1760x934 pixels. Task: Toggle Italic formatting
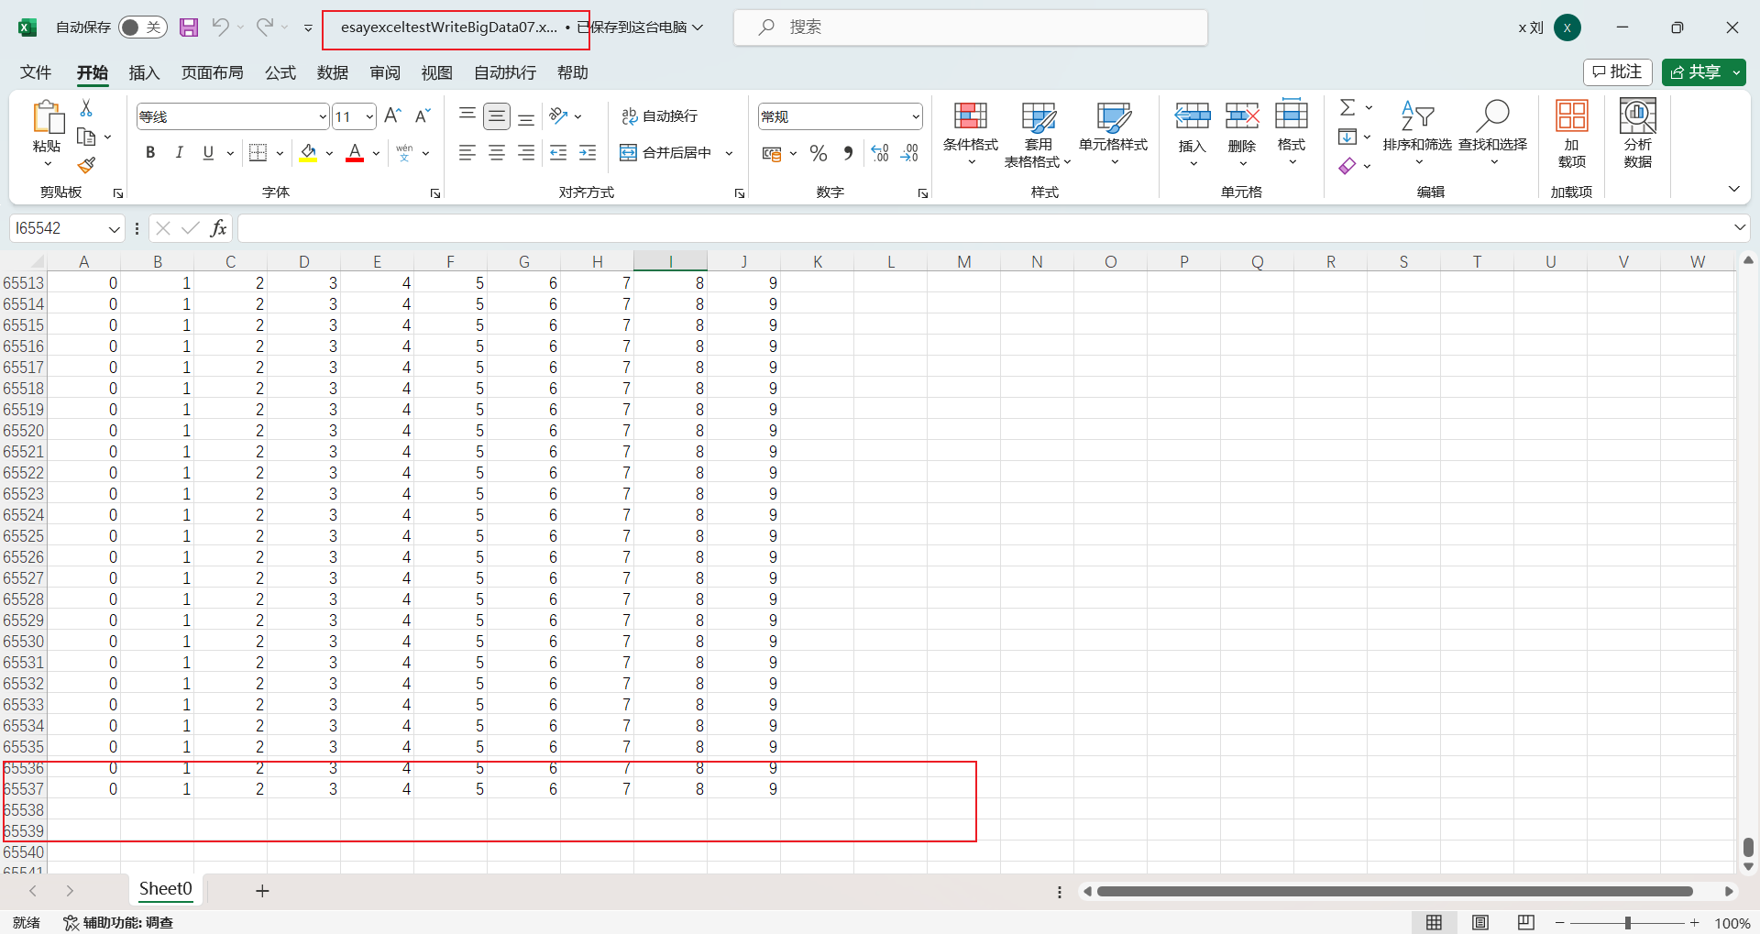coord(180,153)
